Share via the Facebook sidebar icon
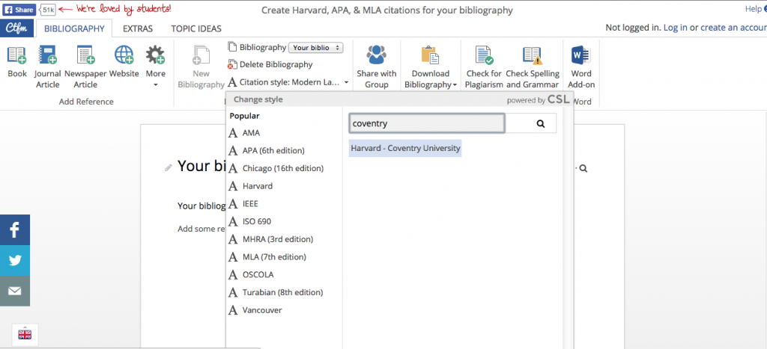 15,230
